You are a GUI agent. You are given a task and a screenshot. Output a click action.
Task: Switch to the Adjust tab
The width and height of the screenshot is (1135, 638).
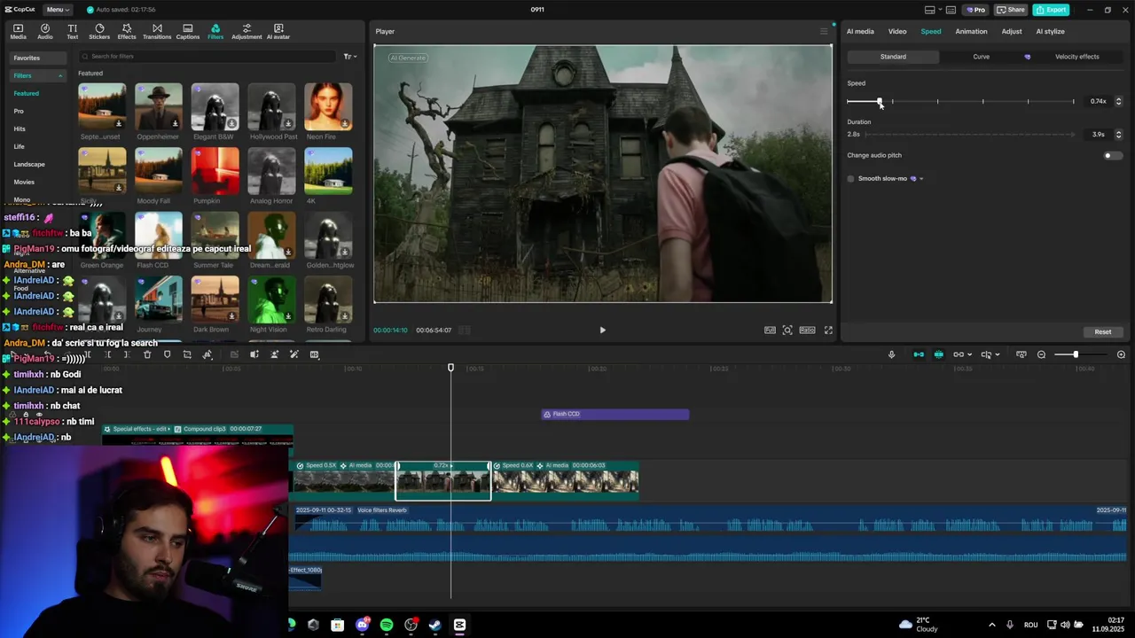[x=1012, y=32]
